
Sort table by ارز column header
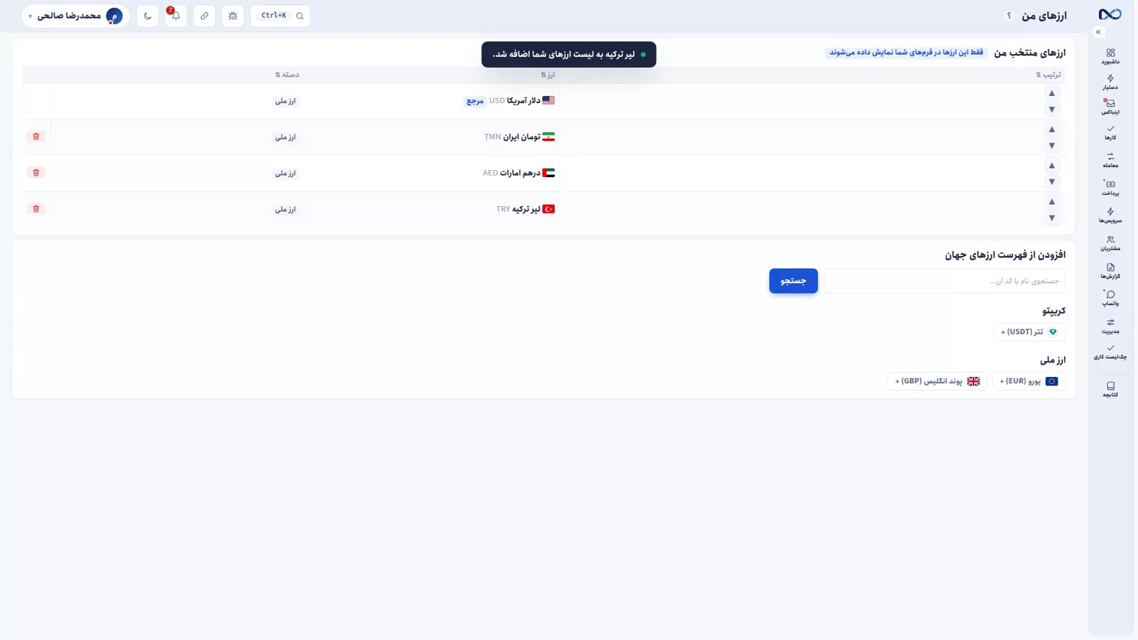tap(548, 75)
